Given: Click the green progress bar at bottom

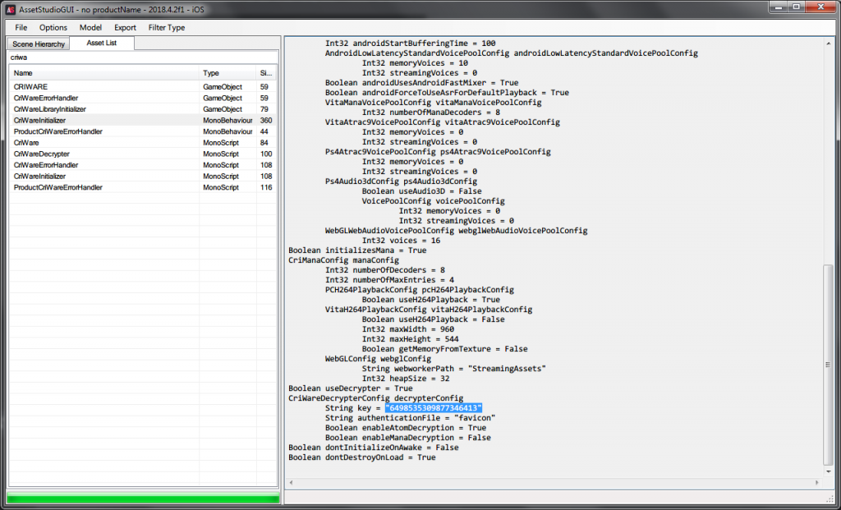Looking at the screenshot, I should coord(143,499).
